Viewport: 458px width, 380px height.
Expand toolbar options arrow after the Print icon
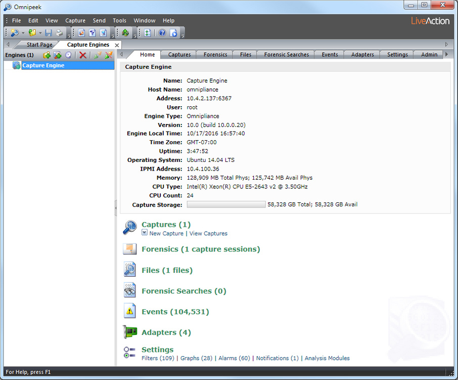[69, 36]
